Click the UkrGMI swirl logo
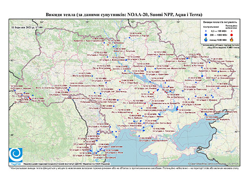The height and width of the screenshot is (175, 248). pyautogui.click(x=16, y=155)
